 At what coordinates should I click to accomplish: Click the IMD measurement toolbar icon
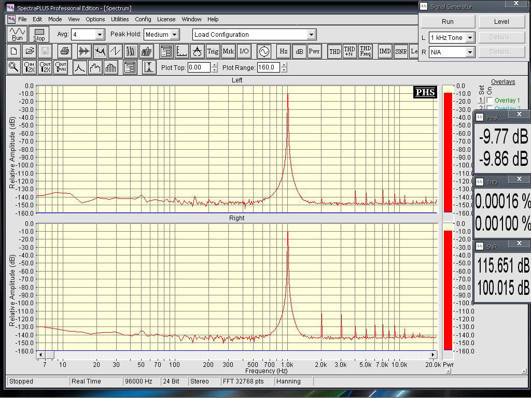pyautogui.click(x=385, y=51)
